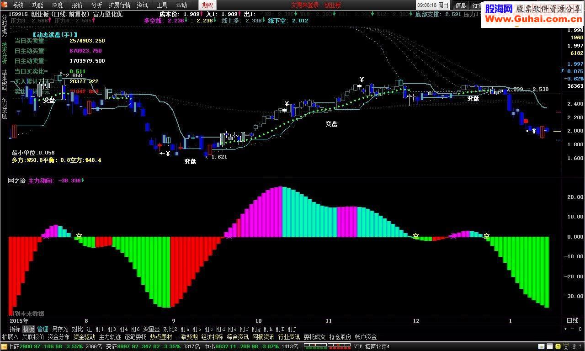Click the 信息 button at top right

[461, 5]
